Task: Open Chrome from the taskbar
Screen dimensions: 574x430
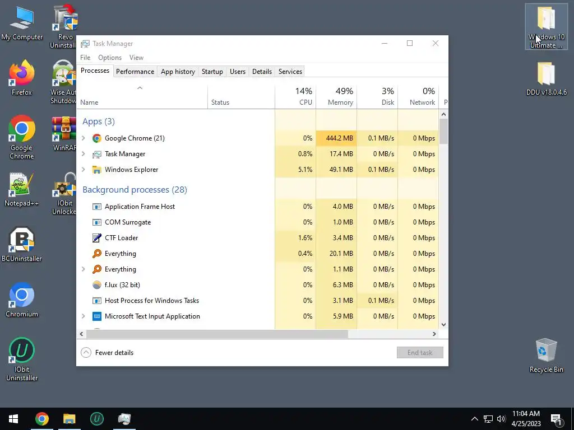Action: click(x=41, y=419)
